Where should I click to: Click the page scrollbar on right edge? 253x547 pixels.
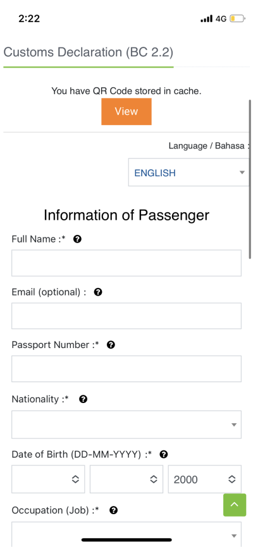coord(250,179)
